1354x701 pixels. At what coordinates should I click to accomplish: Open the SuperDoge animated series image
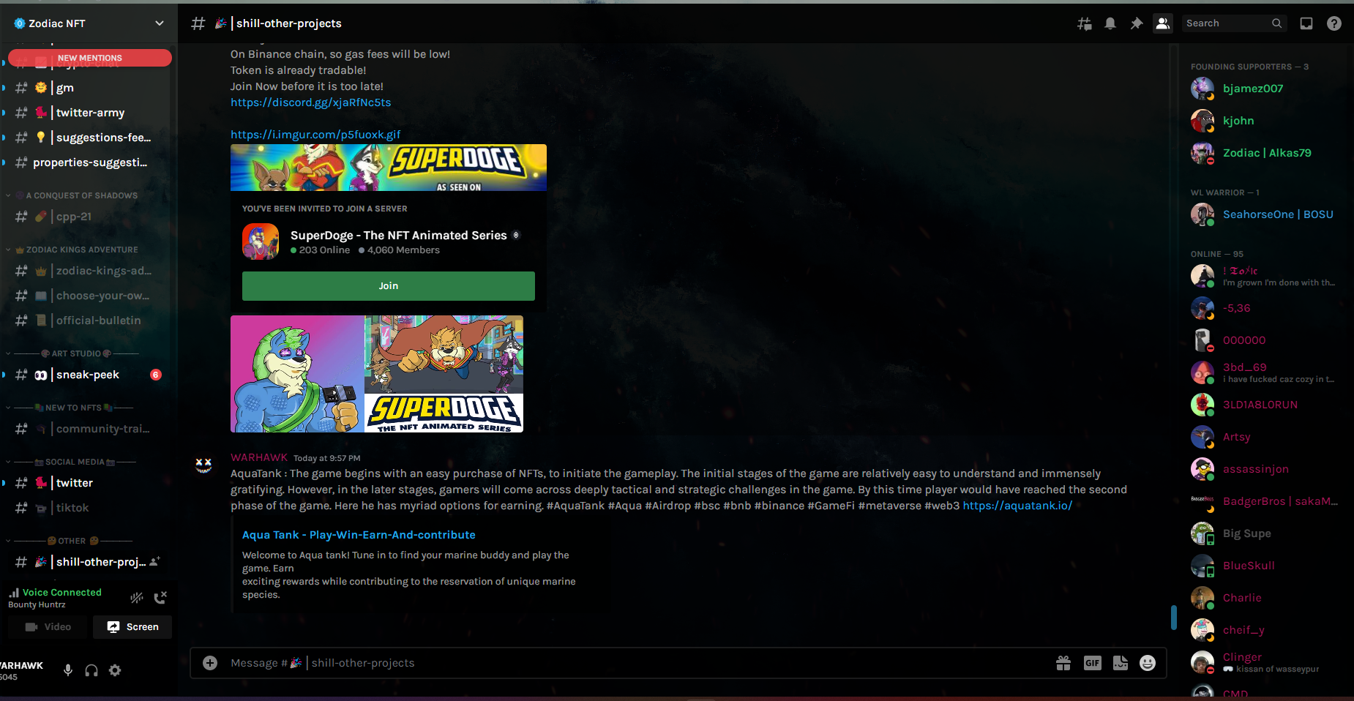point(377,374)
